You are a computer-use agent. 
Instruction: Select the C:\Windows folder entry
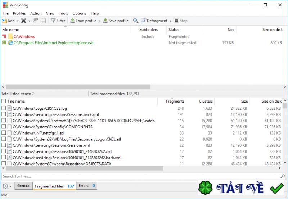tap(24, 37)
